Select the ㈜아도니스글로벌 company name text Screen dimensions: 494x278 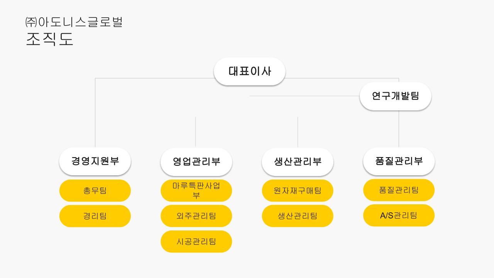pos(74,22)
